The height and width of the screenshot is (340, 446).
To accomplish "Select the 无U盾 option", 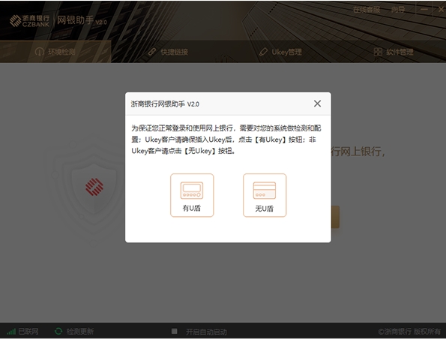I will click(x=265, y=195).
